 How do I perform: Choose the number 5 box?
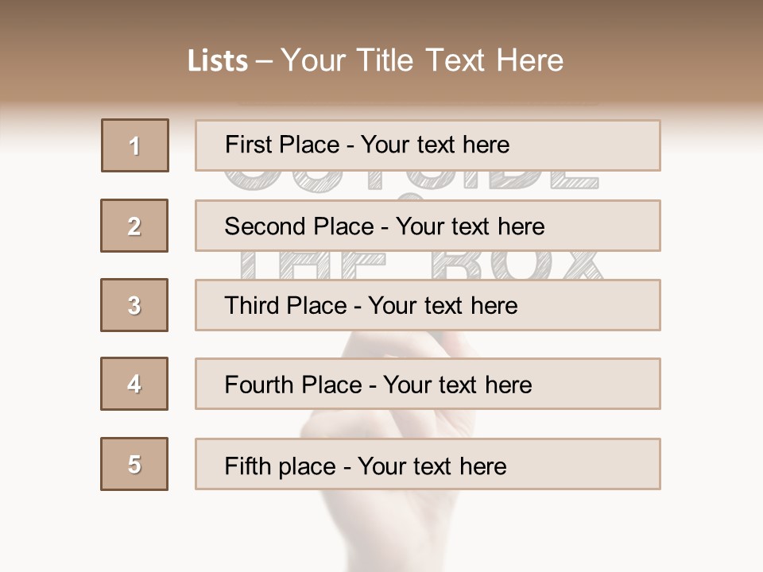(x=134, y=464)
